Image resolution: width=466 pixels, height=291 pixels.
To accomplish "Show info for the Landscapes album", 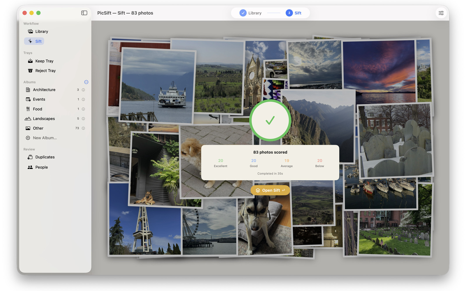I will click(83, 119).
